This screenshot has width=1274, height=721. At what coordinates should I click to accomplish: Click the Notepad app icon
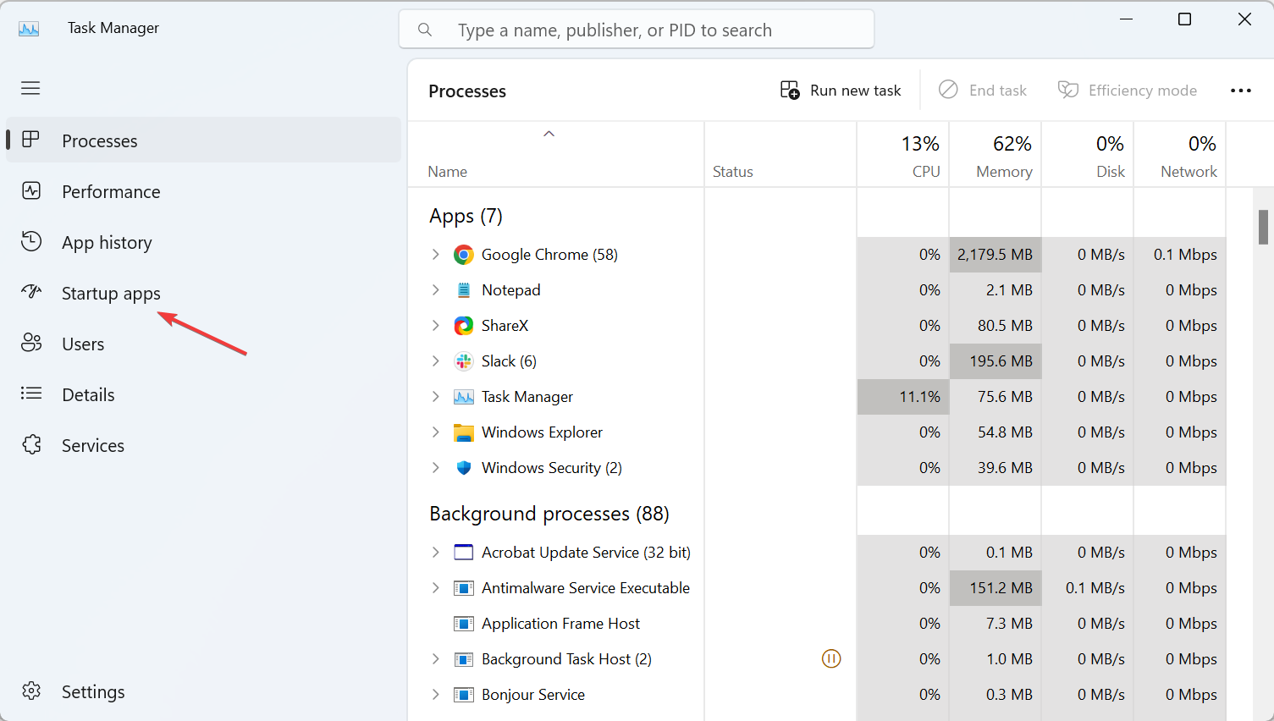(x=464, y=290)
